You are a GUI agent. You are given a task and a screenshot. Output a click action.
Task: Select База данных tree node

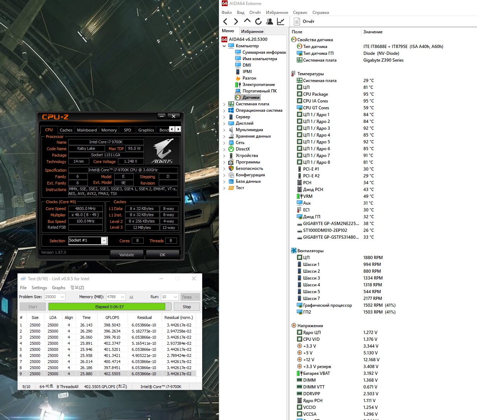pos(245,181)
